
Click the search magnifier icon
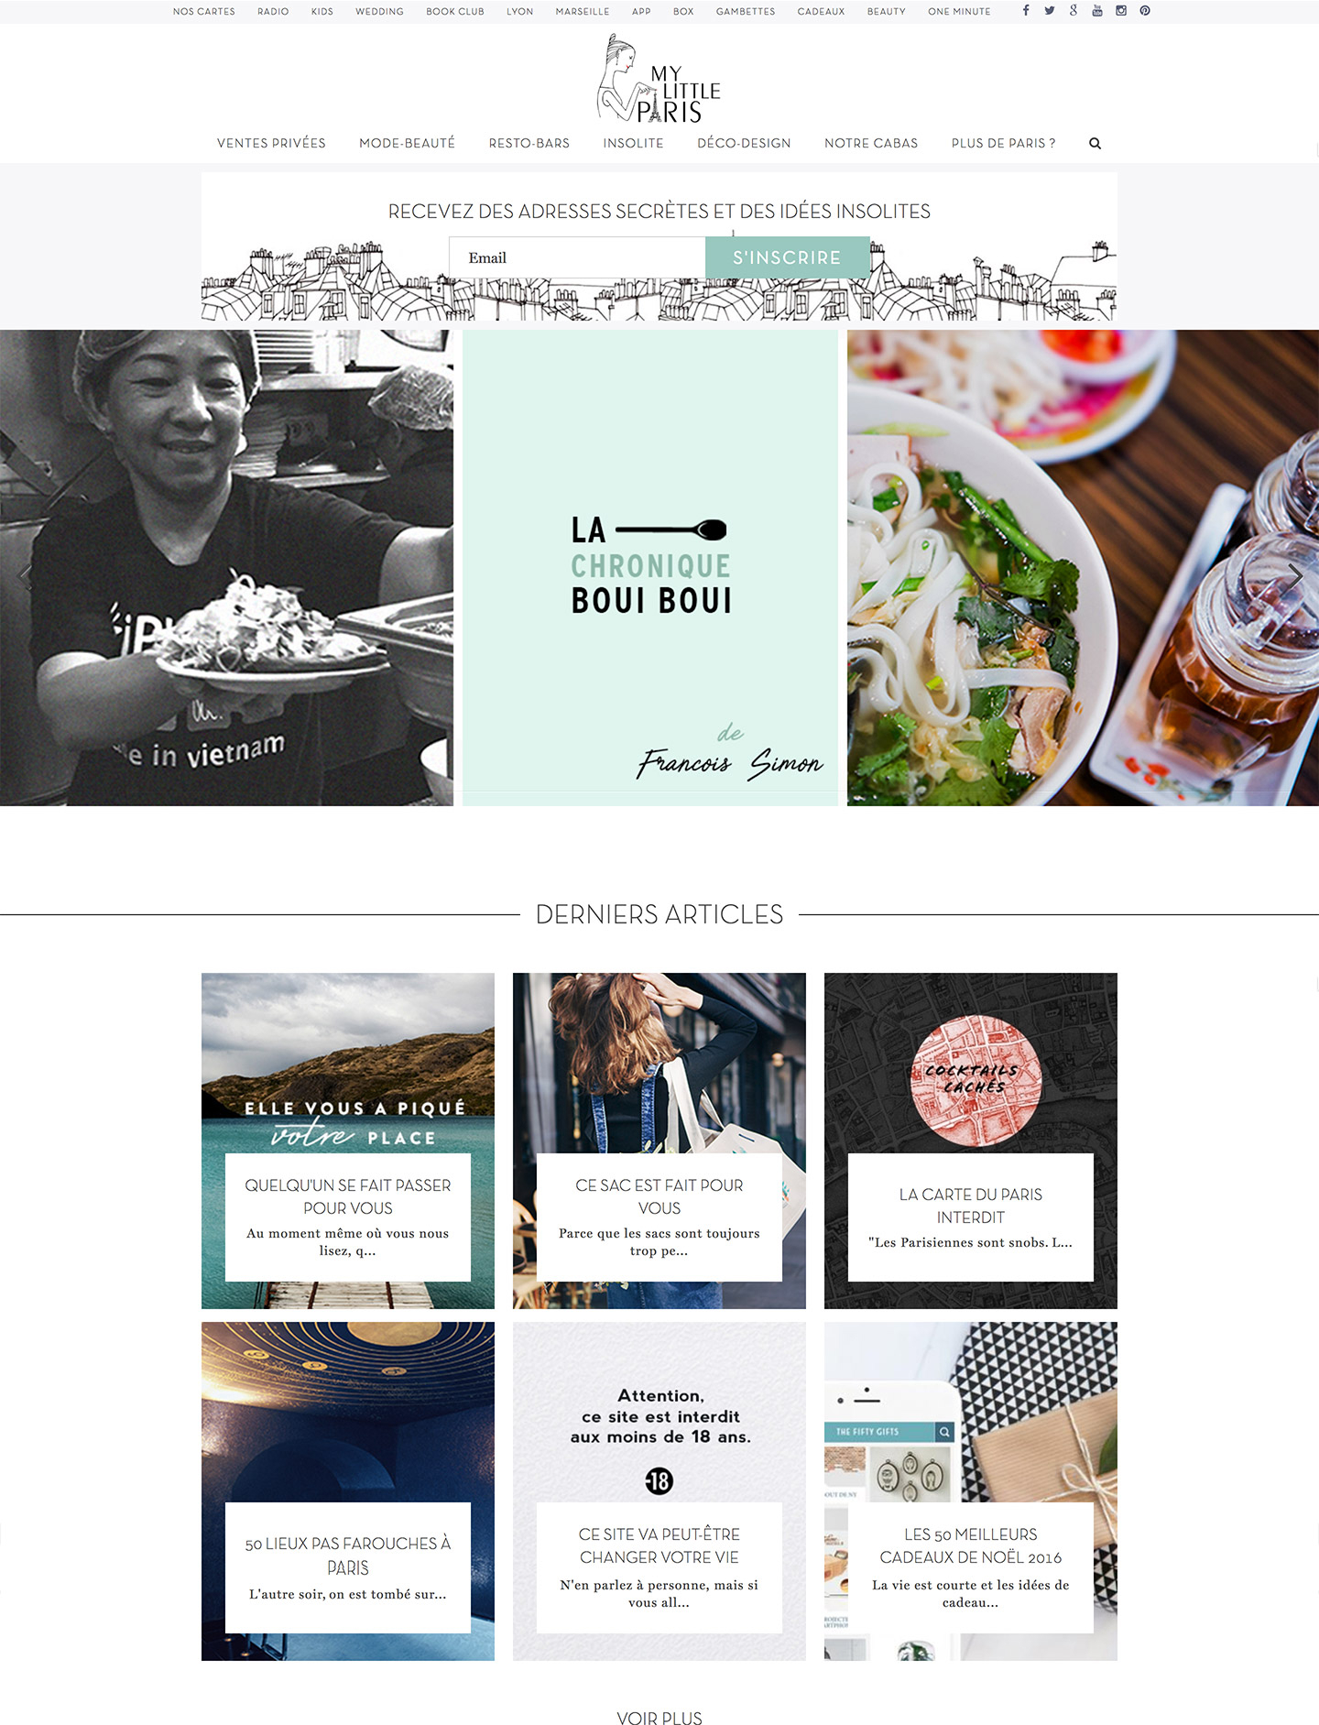pos(1095,144)
